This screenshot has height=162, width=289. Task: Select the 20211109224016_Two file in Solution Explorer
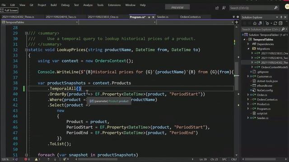coord(274,58)
